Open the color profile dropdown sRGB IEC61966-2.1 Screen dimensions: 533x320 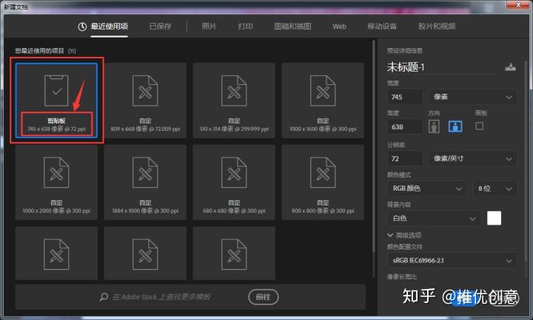click(x=452, y=261)
